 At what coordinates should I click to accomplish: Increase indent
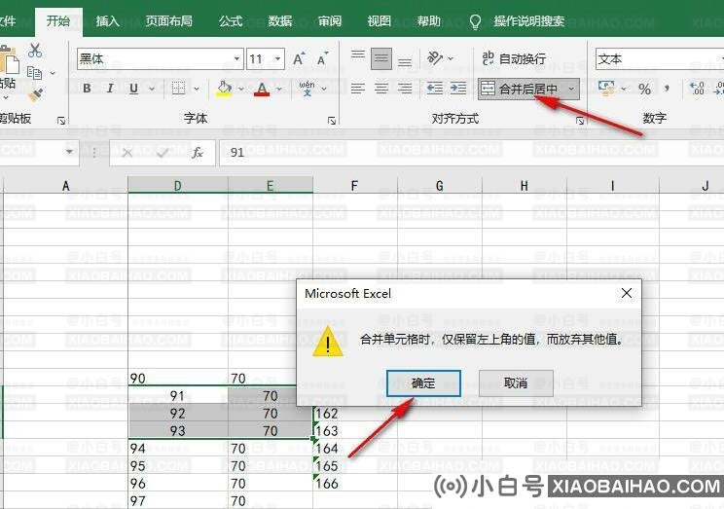pyautogui.click(x=458, y=88)
